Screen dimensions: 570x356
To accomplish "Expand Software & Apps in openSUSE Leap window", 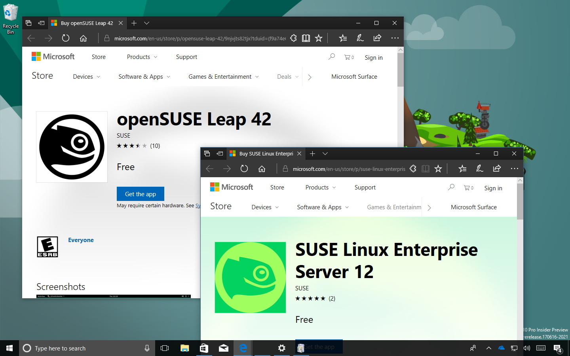I will (x=144, y=77).
